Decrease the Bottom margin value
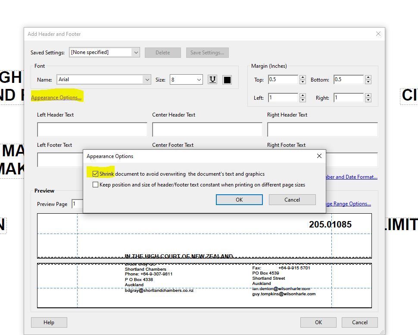 coord(368,82)
